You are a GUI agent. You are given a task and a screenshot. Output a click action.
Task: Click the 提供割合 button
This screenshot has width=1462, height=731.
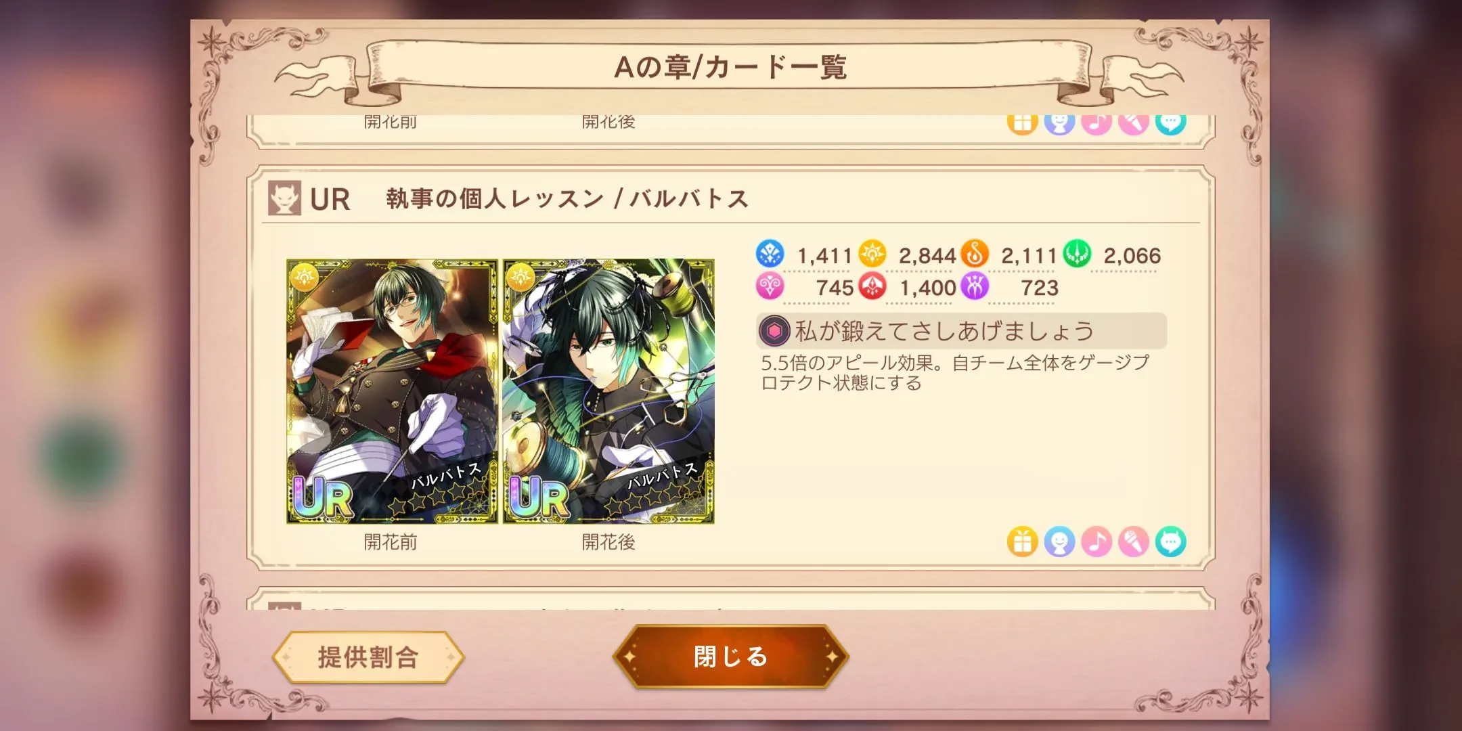[368, 657]
